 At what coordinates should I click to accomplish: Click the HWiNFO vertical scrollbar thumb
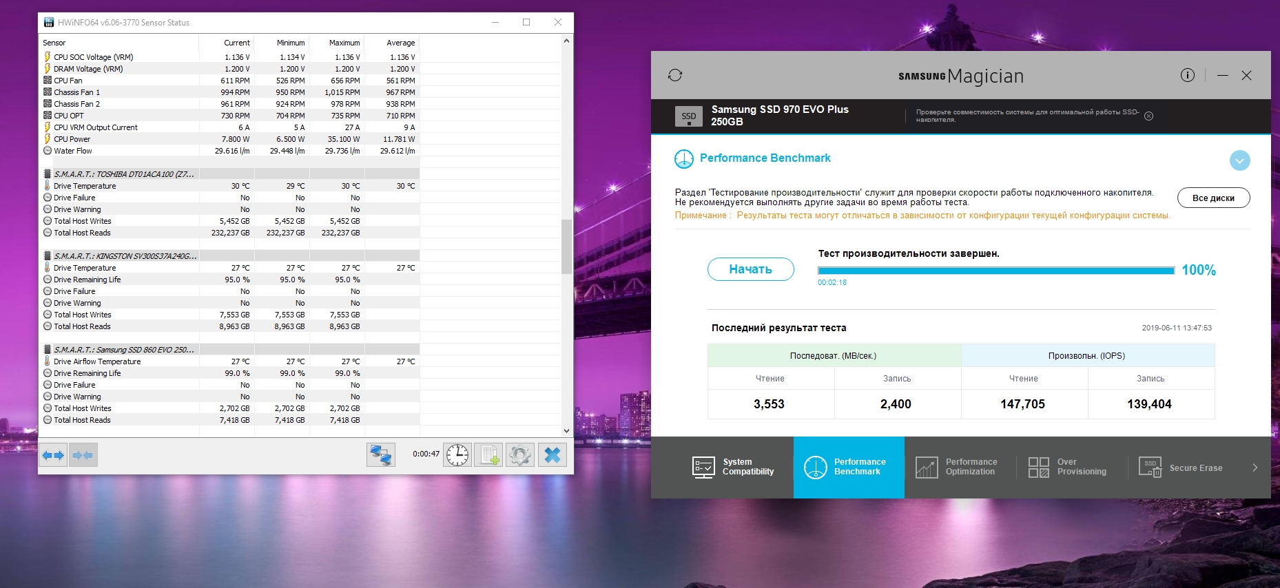tap(566, 246)
